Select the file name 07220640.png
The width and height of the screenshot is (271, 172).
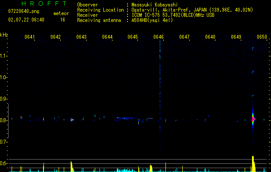click(x=24, y=12)
